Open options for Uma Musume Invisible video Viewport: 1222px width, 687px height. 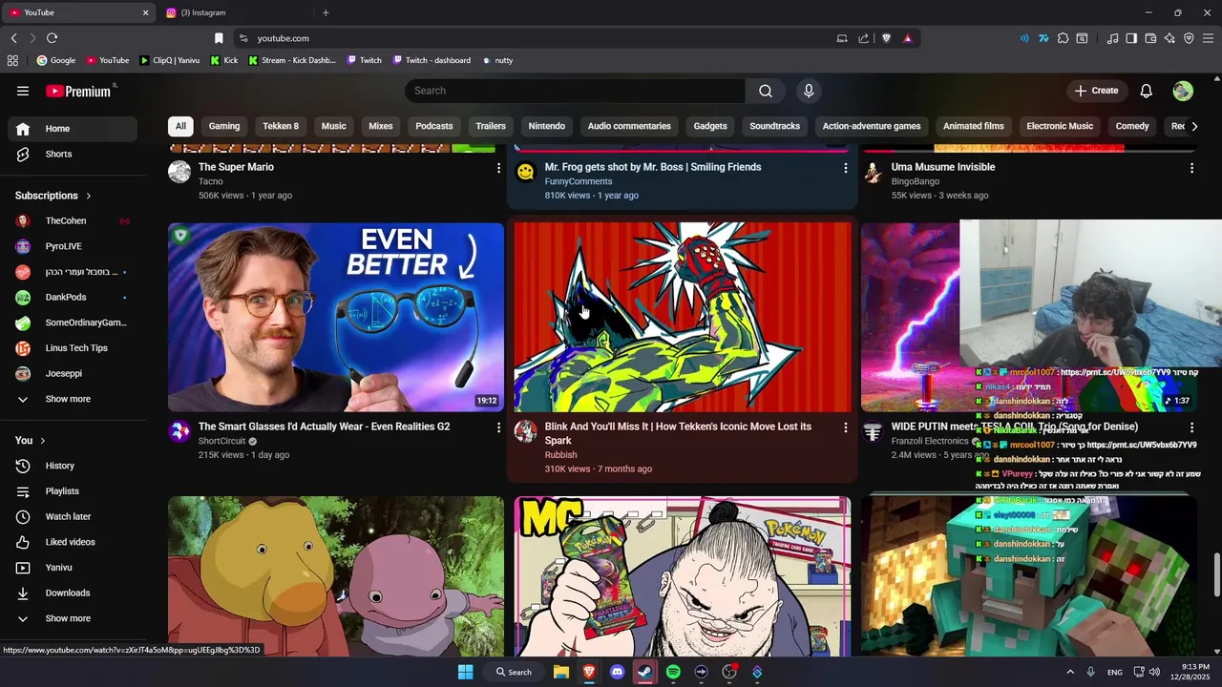1191,168
